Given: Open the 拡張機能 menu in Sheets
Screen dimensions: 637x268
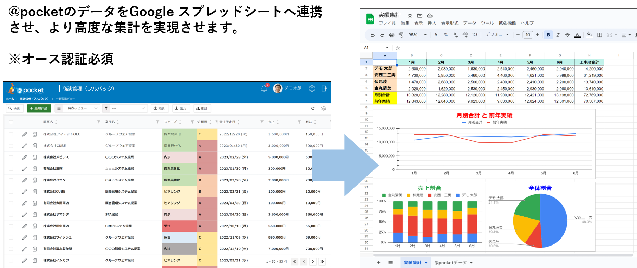Looking at the screenshot, I should (507, 23).
